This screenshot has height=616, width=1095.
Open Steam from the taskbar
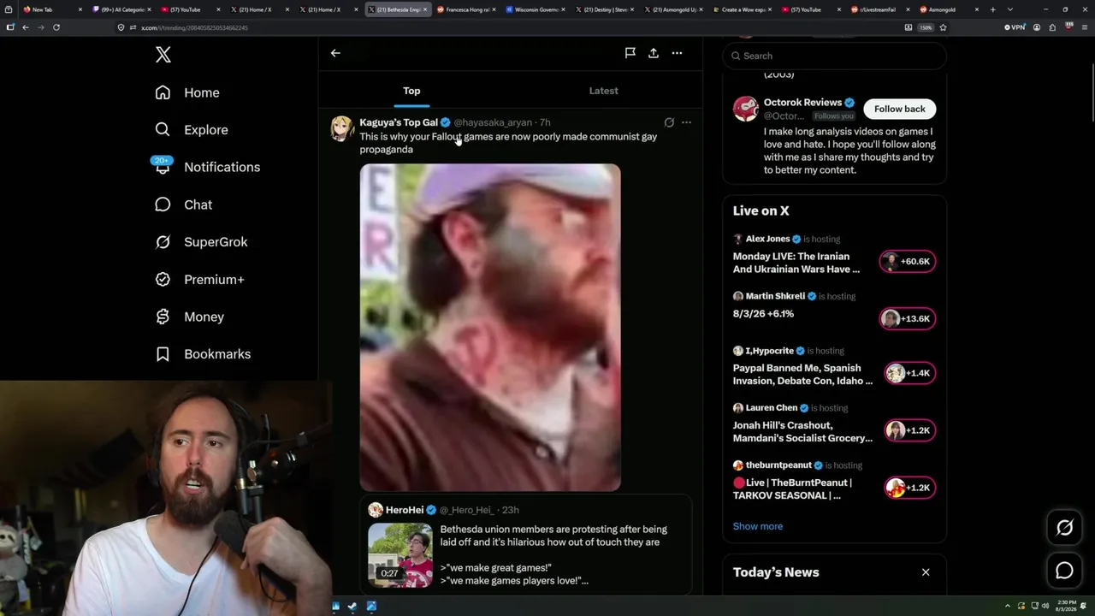click(353, 607)
